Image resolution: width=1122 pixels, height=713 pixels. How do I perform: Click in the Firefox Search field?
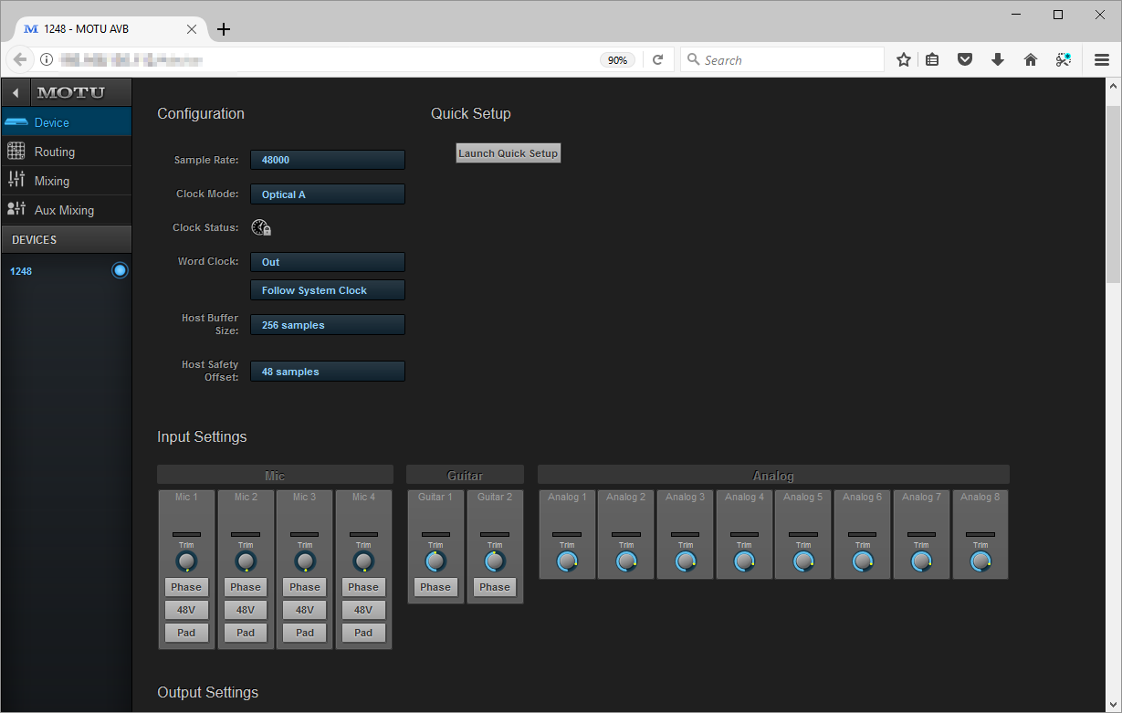tap(781, 60)
